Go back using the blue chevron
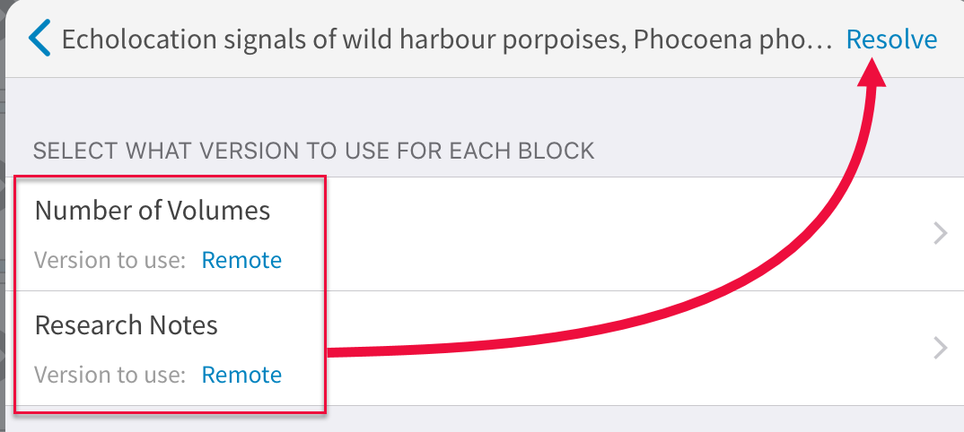 (x=39, y=39)
